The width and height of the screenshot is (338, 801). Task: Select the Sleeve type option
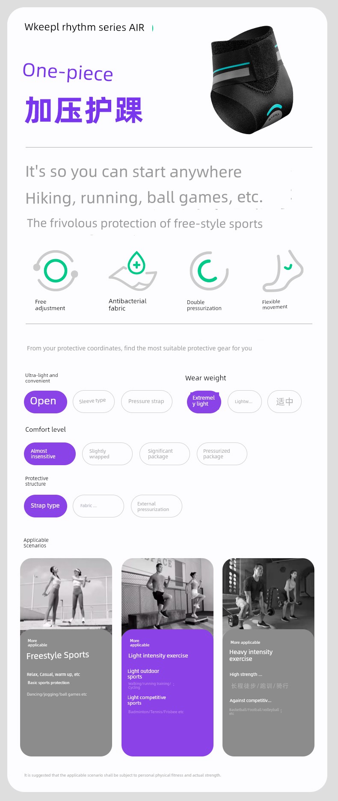coord(93,402)
